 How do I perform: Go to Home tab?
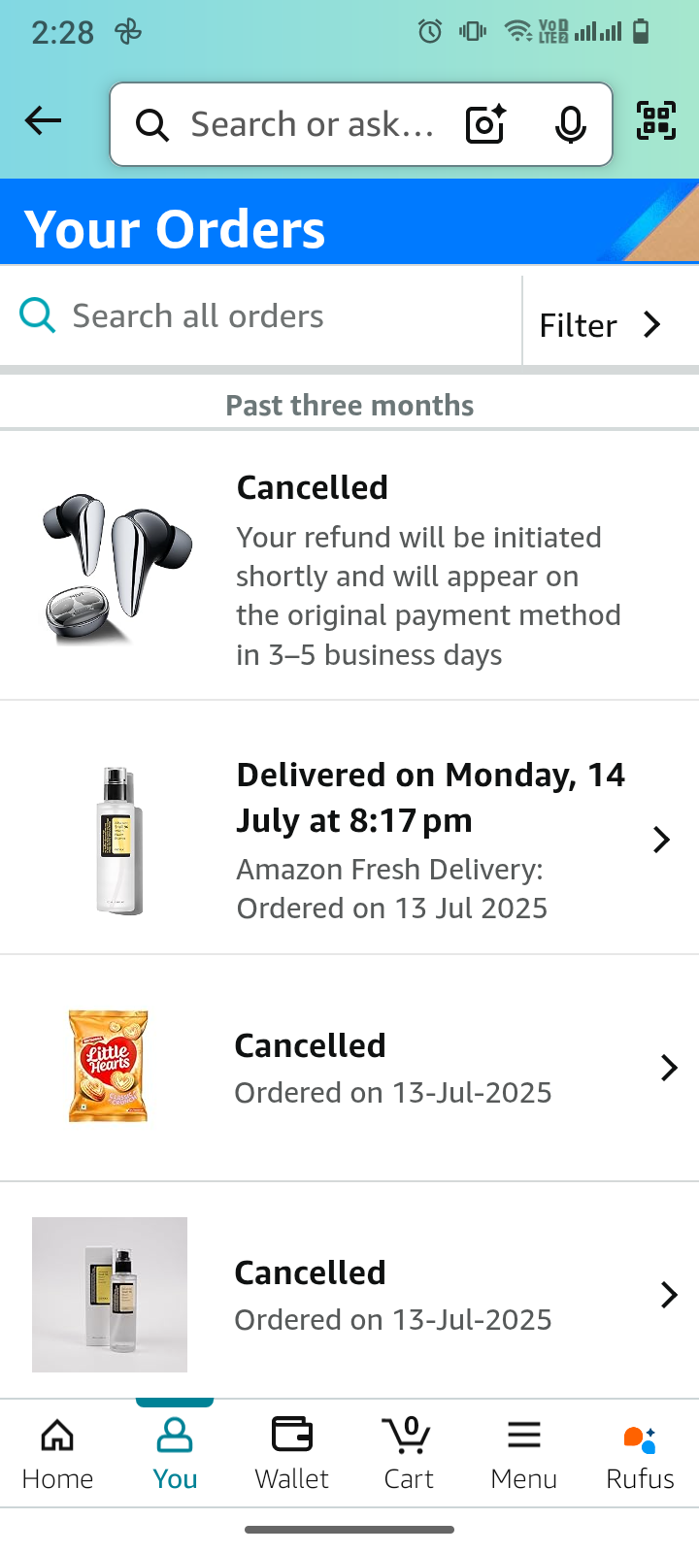(x=57, y=1453)
